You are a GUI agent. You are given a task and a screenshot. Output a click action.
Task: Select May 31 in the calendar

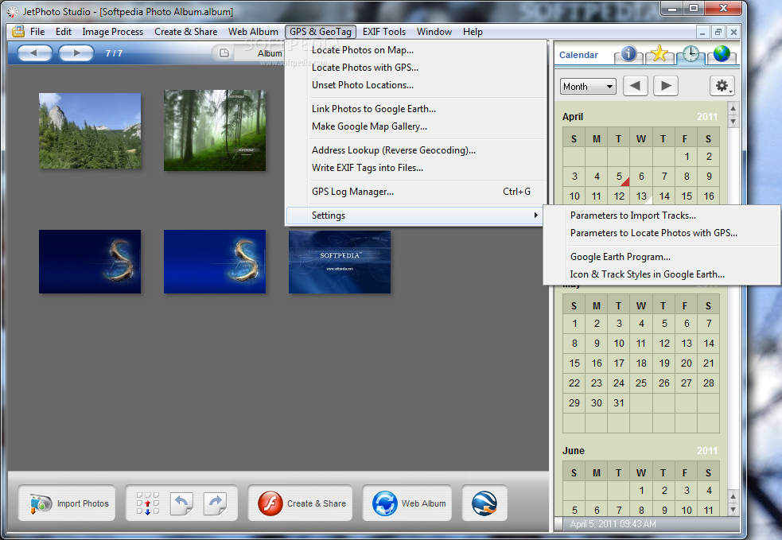click(619, 403)
